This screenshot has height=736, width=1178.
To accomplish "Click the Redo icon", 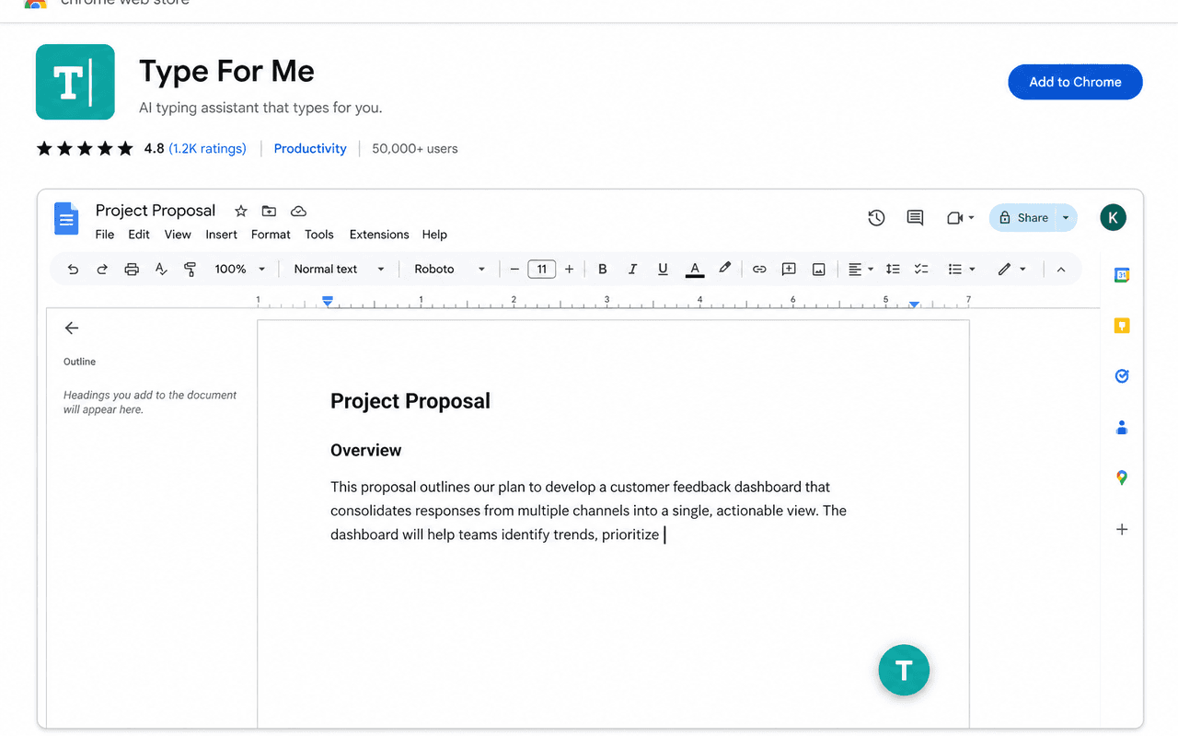I will pos(102,270).
